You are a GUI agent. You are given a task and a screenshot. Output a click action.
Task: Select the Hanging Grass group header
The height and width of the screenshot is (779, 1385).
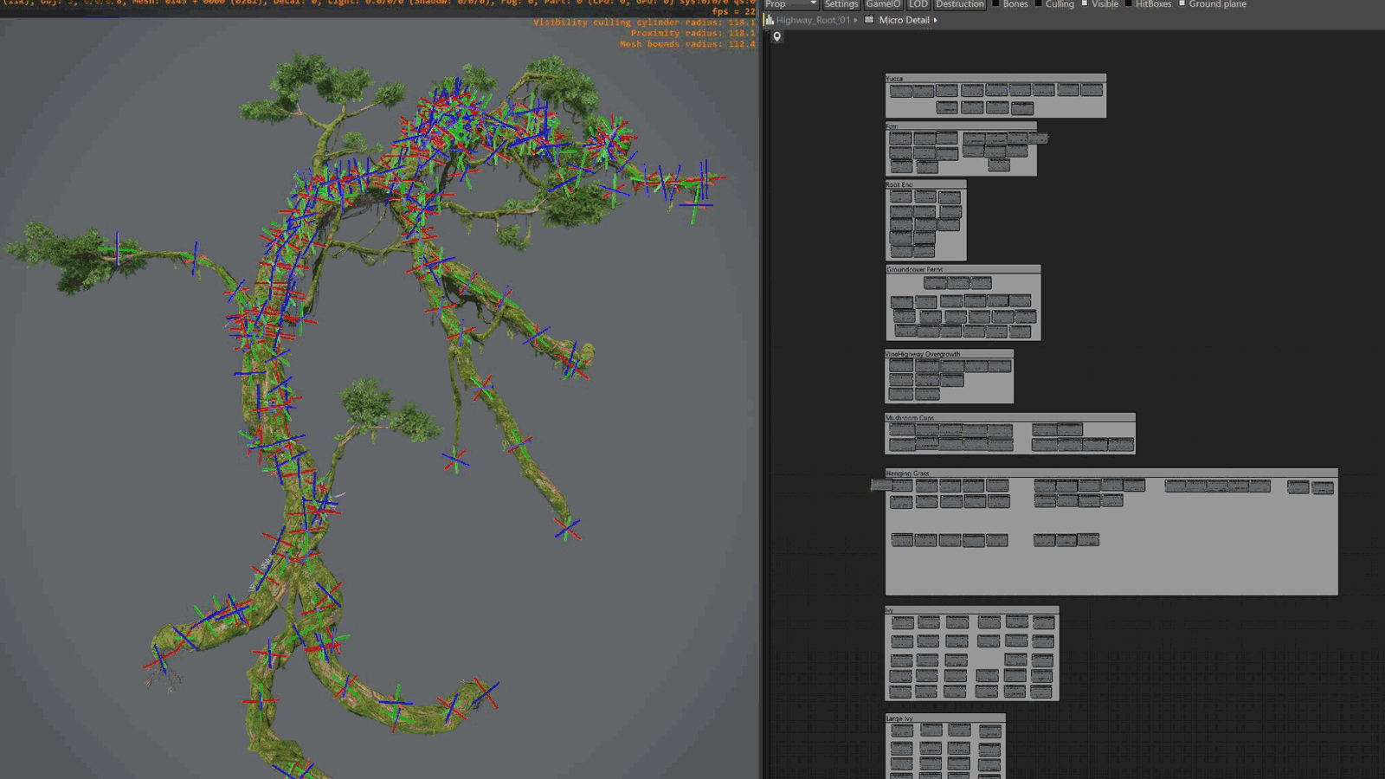[x=1111, y=473]
